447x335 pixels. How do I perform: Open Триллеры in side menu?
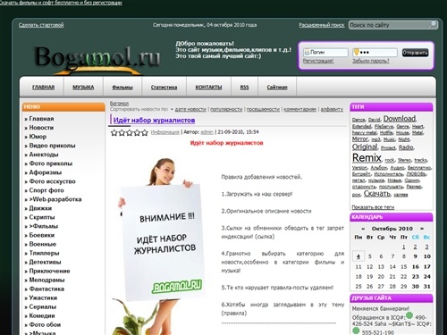point(44,253)
